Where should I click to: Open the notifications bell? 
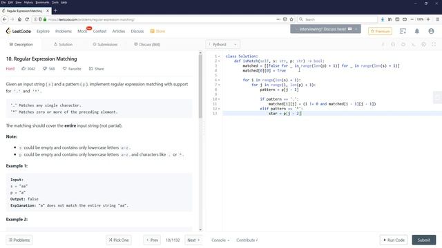point(417,31)
